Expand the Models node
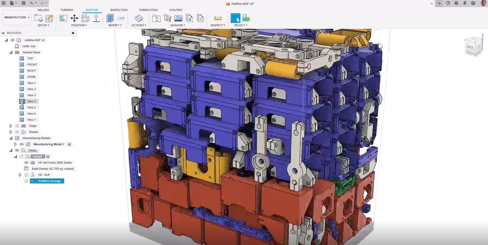 click(11, 132)
